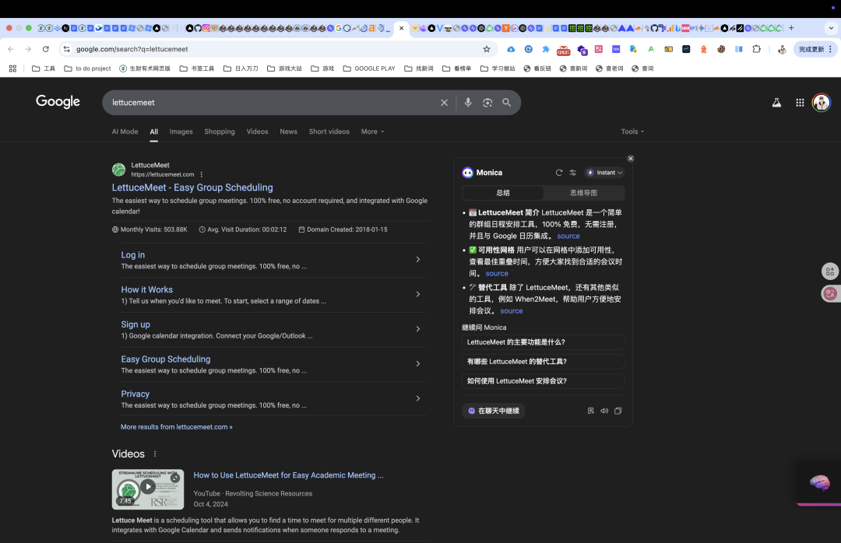
Task: Open Monica summary settings sliders icon
Action: point(573,173)
